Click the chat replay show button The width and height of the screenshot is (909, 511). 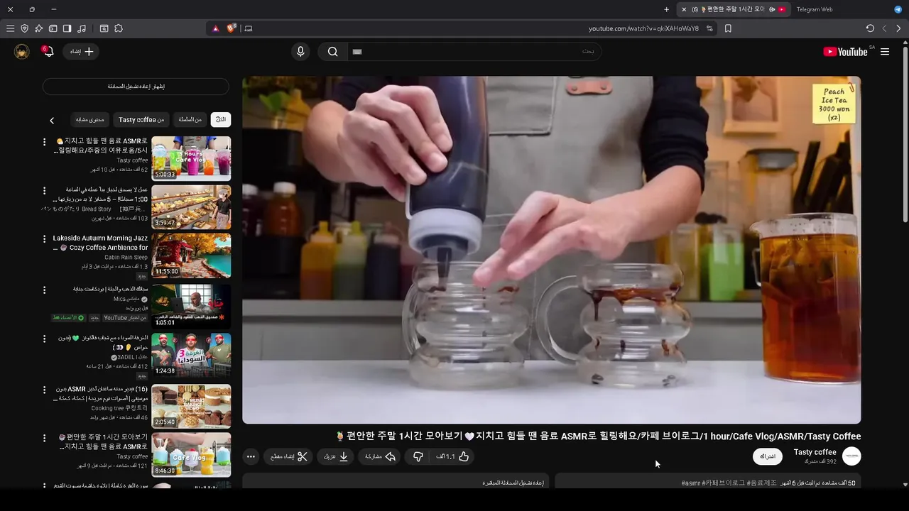[x=136, y=87]
